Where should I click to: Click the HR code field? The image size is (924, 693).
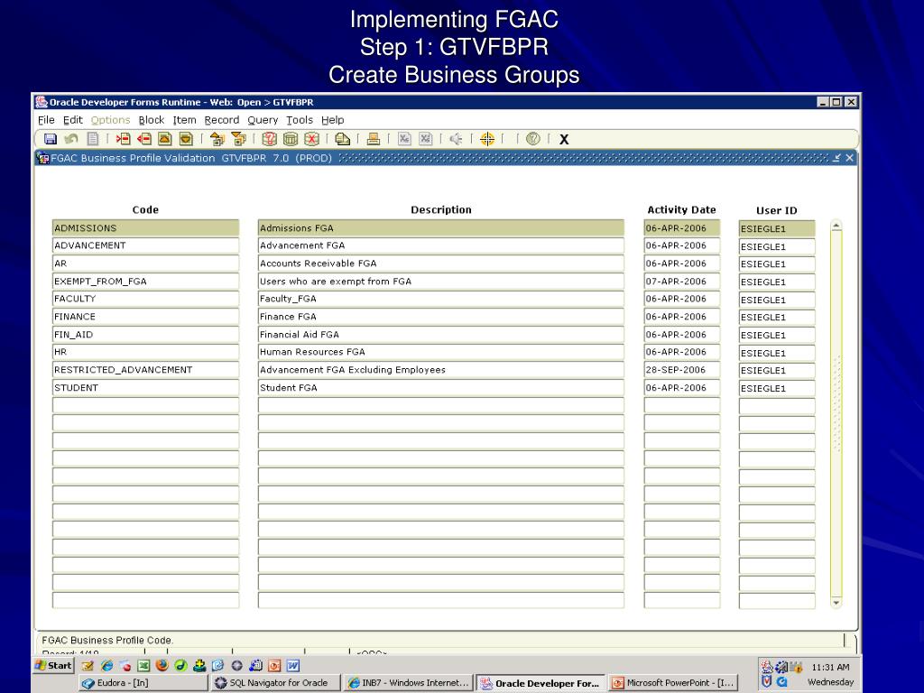click(145, 352)
